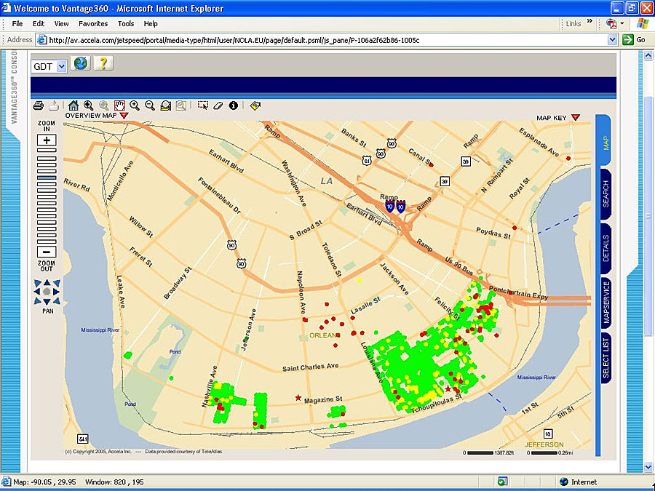The height and width of the screenshot is (491, 655).
Task: Click the plus Zoom In button
Action: pos(47,140)
